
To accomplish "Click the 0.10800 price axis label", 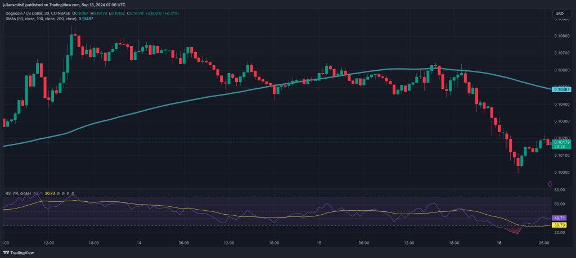I will 562,37.
